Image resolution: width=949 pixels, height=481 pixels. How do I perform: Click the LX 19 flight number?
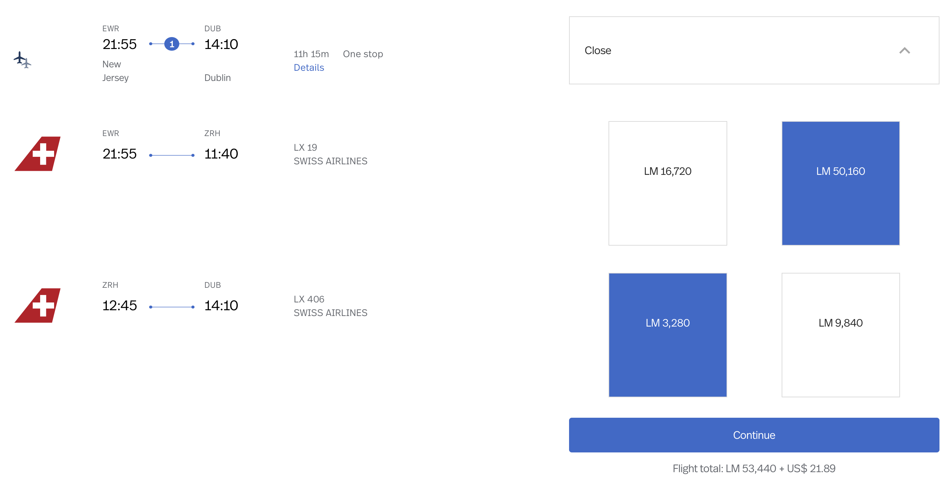(x=305, y=148)
